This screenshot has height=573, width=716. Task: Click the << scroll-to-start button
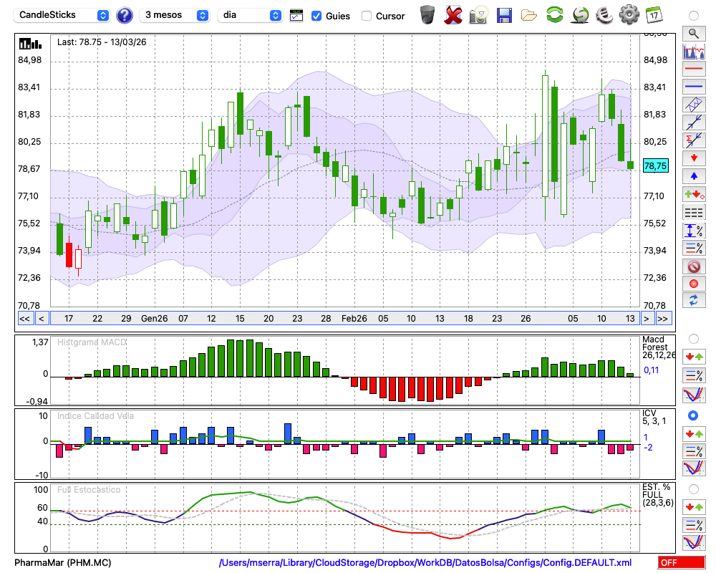click(x=24, y=318)
